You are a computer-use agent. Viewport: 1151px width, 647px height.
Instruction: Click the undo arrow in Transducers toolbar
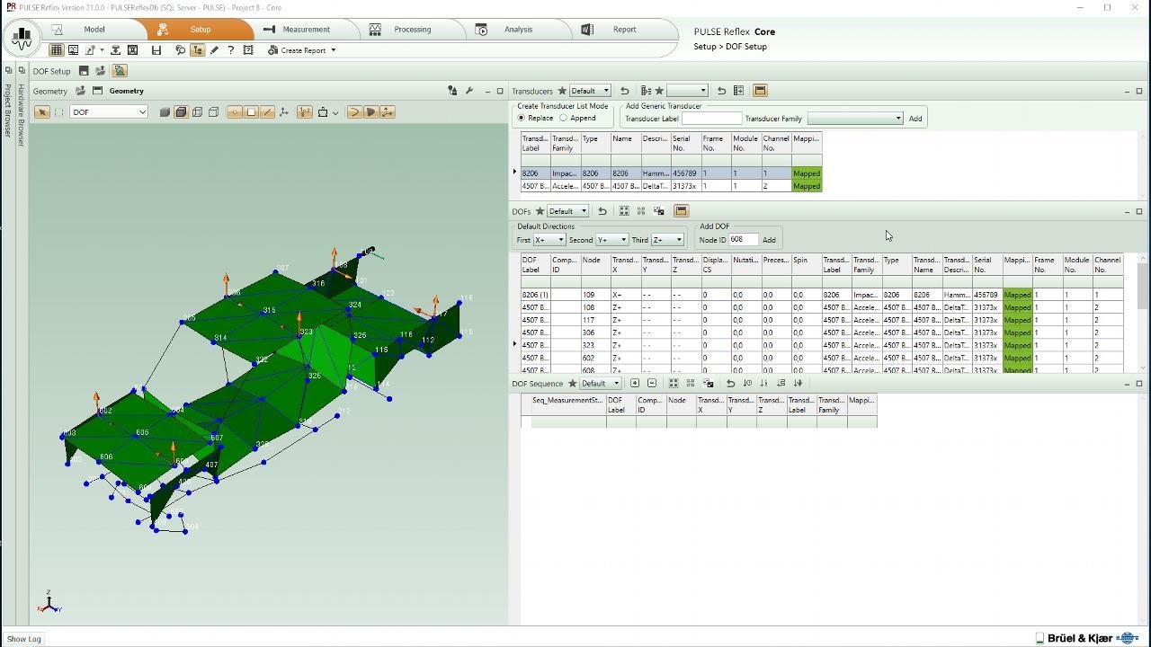624,91
